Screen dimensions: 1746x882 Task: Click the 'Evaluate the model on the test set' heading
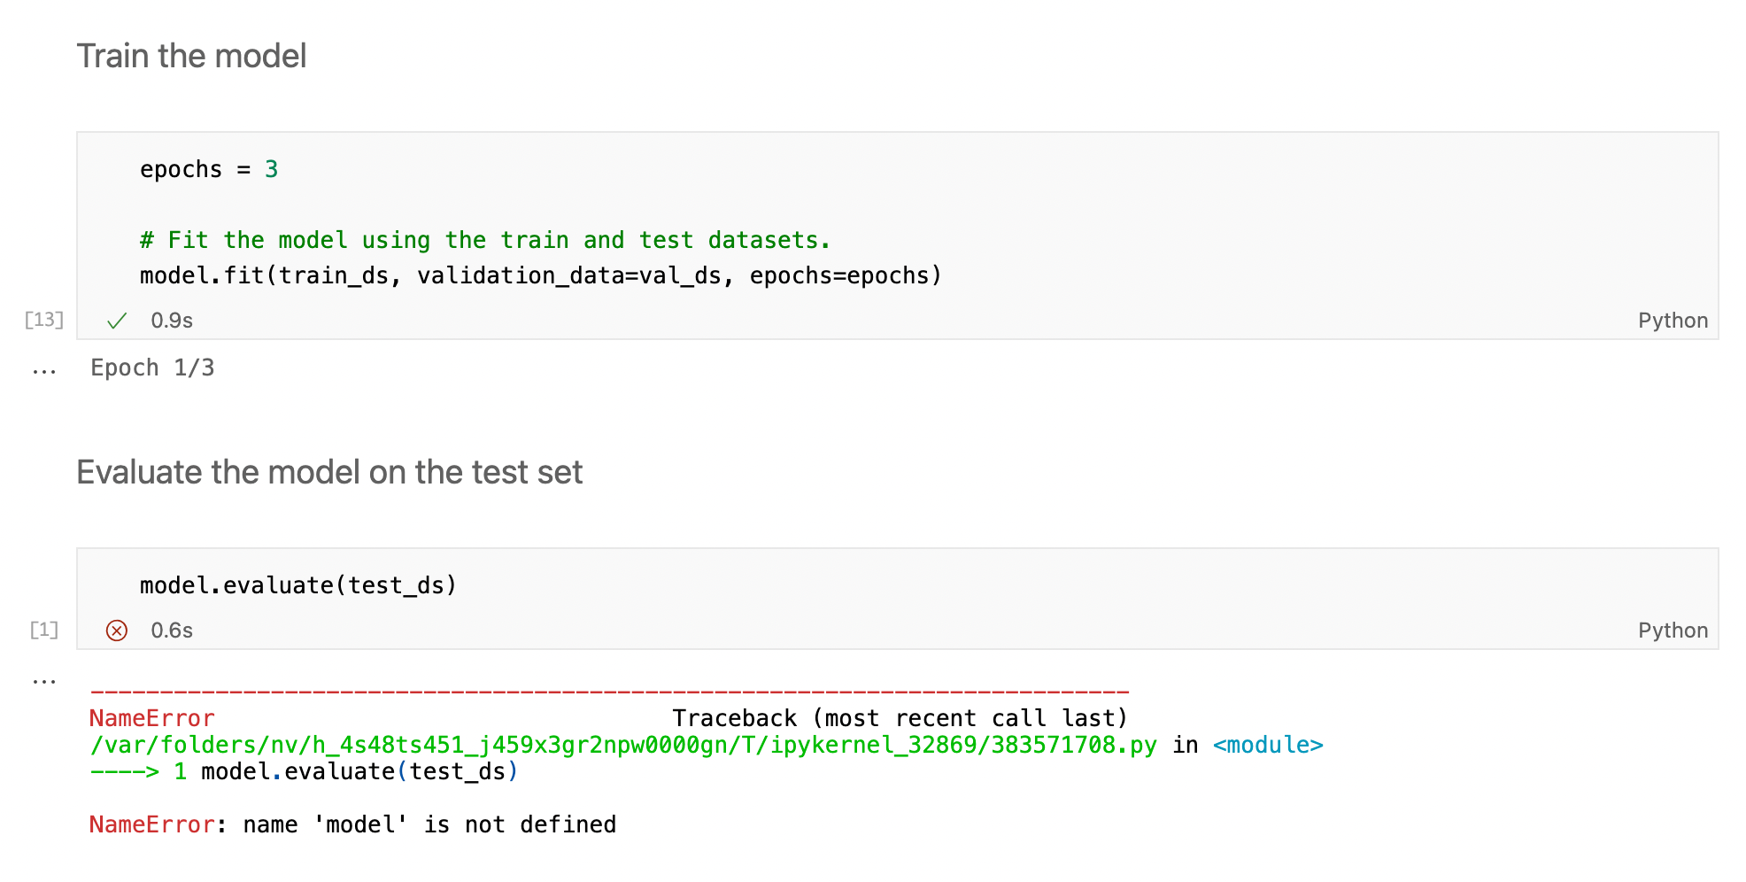pos(329,472)
